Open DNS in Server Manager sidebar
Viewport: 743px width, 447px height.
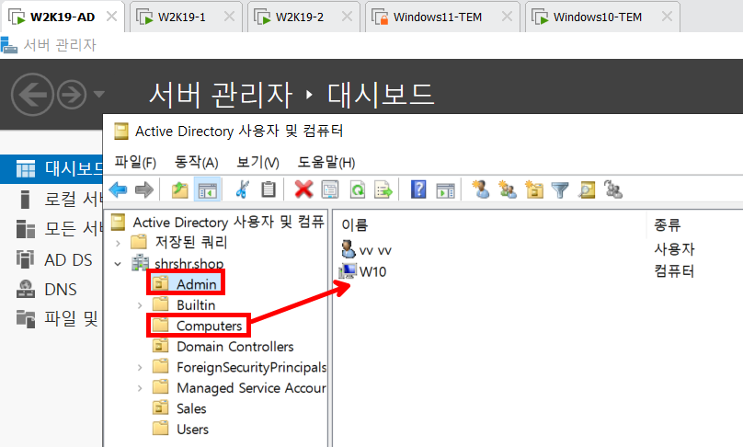[51, 289]
